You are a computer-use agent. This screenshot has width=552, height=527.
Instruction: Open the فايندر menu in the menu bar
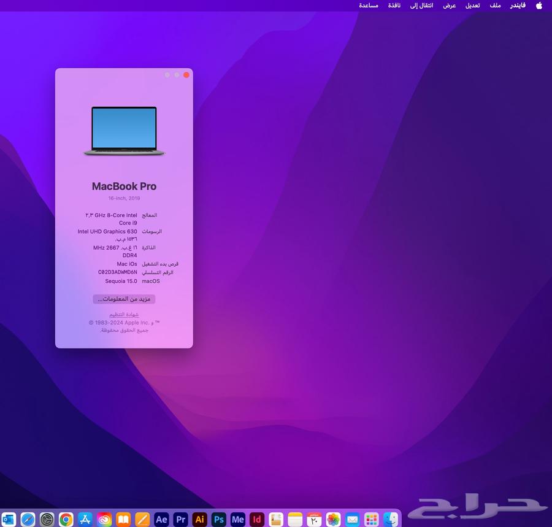click(x=518, y=6)
